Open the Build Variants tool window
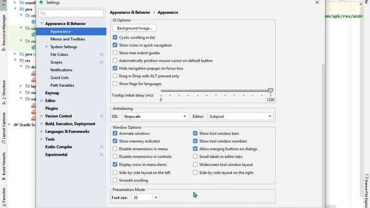370x208 pixels. tap(3, 166)
